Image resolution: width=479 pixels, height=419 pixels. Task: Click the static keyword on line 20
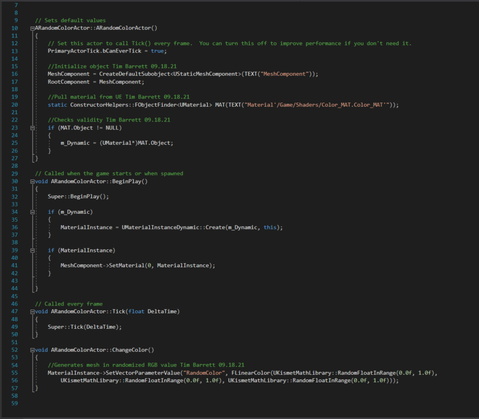(58, 105)
